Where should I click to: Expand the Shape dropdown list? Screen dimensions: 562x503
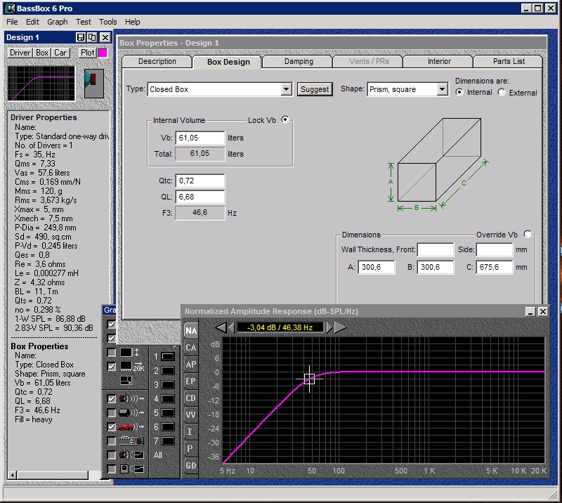click(442, 89)
